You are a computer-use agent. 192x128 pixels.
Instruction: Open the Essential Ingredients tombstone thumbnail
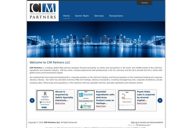[x=86, y=100]
